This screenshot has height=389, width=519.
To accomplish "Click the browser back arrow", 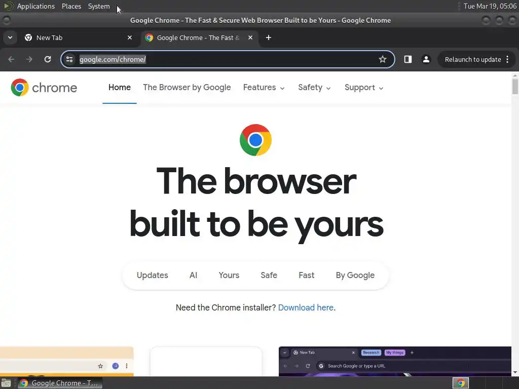I will click(11, 59).
